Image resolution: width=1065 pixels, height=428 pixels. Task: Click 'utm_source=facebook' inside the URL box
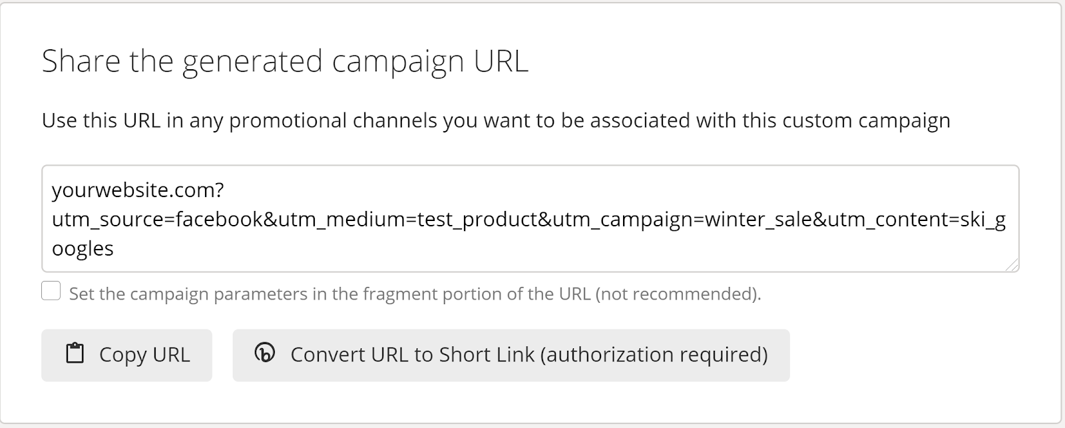tap(158, 220)
